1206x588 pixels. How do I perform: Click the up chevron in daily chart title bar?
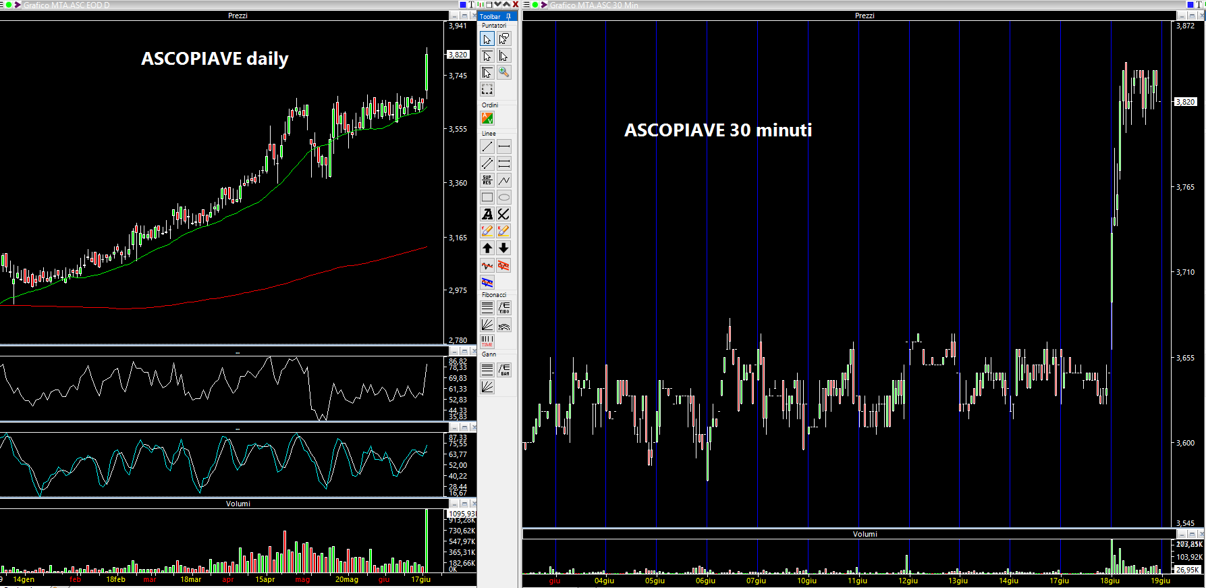coord(506,4)
